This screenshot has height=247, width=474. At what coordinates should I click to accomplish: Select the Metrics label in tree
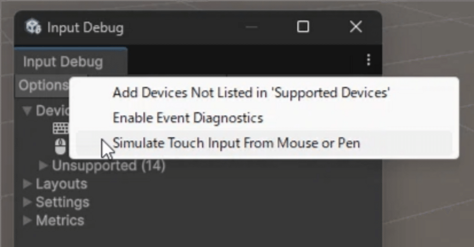tap(60, 220)
